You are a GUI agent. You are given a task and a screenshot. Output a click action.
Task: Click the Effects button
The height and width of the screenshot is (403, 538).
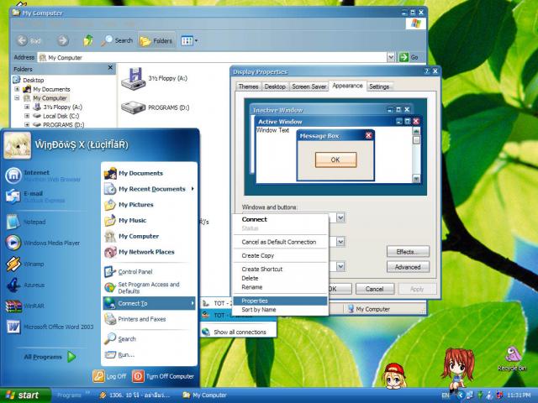408,252
